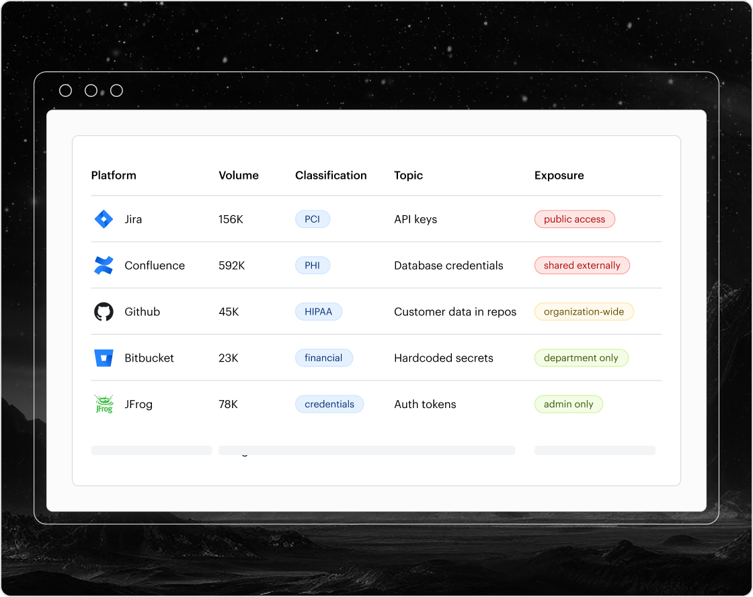
Task: Click the credentials classification badge
Action: [329, 404]
